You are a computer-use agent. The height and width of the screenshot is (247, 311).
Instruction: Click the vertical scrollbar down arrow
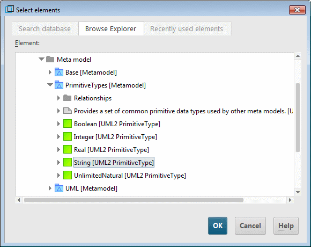click(x=298, y=192)
